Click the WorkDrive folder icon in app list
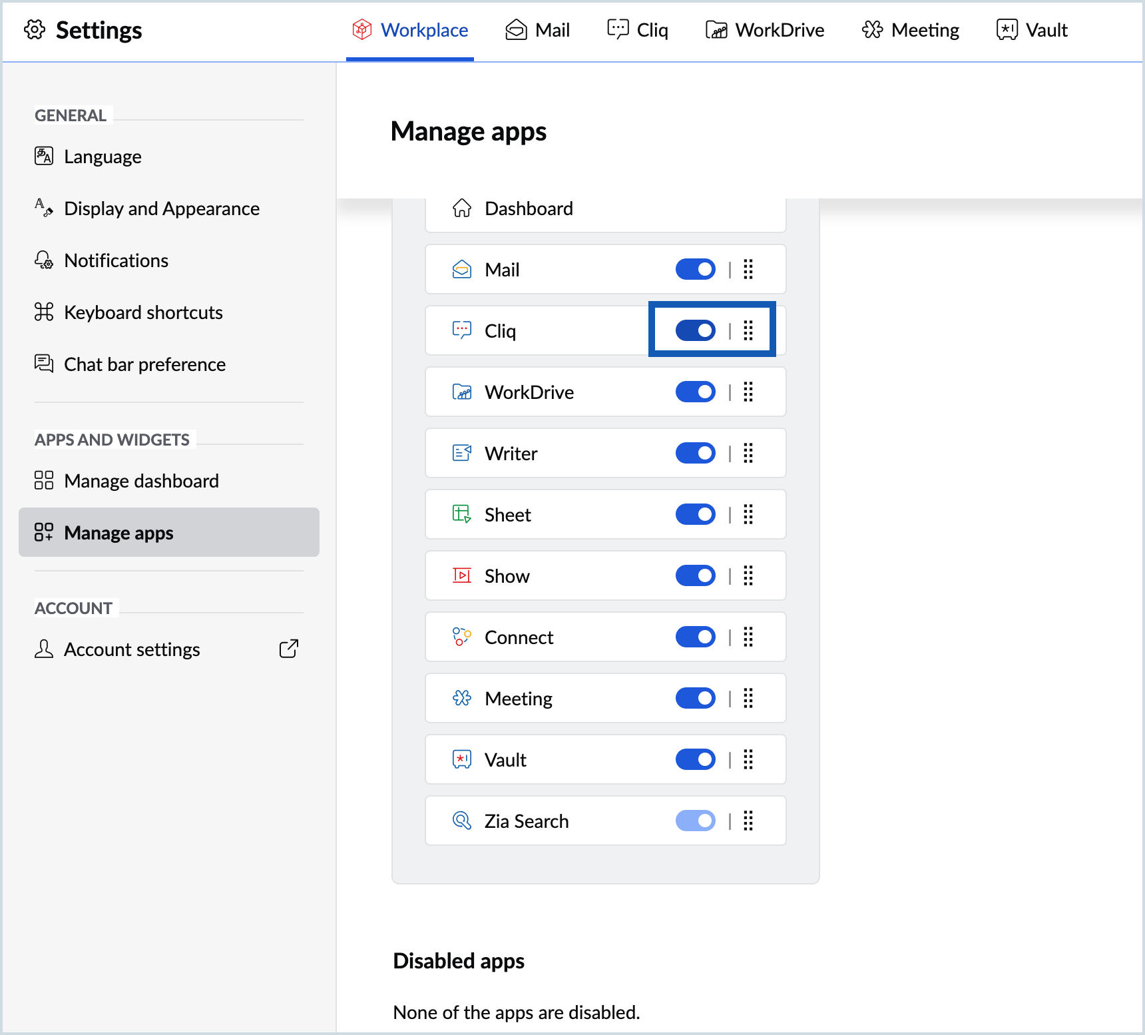 click(x=462, y=392)
